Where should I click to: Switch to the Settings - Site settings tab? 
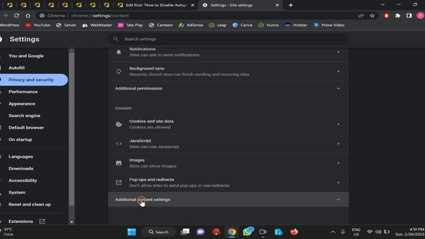(240, 5)
